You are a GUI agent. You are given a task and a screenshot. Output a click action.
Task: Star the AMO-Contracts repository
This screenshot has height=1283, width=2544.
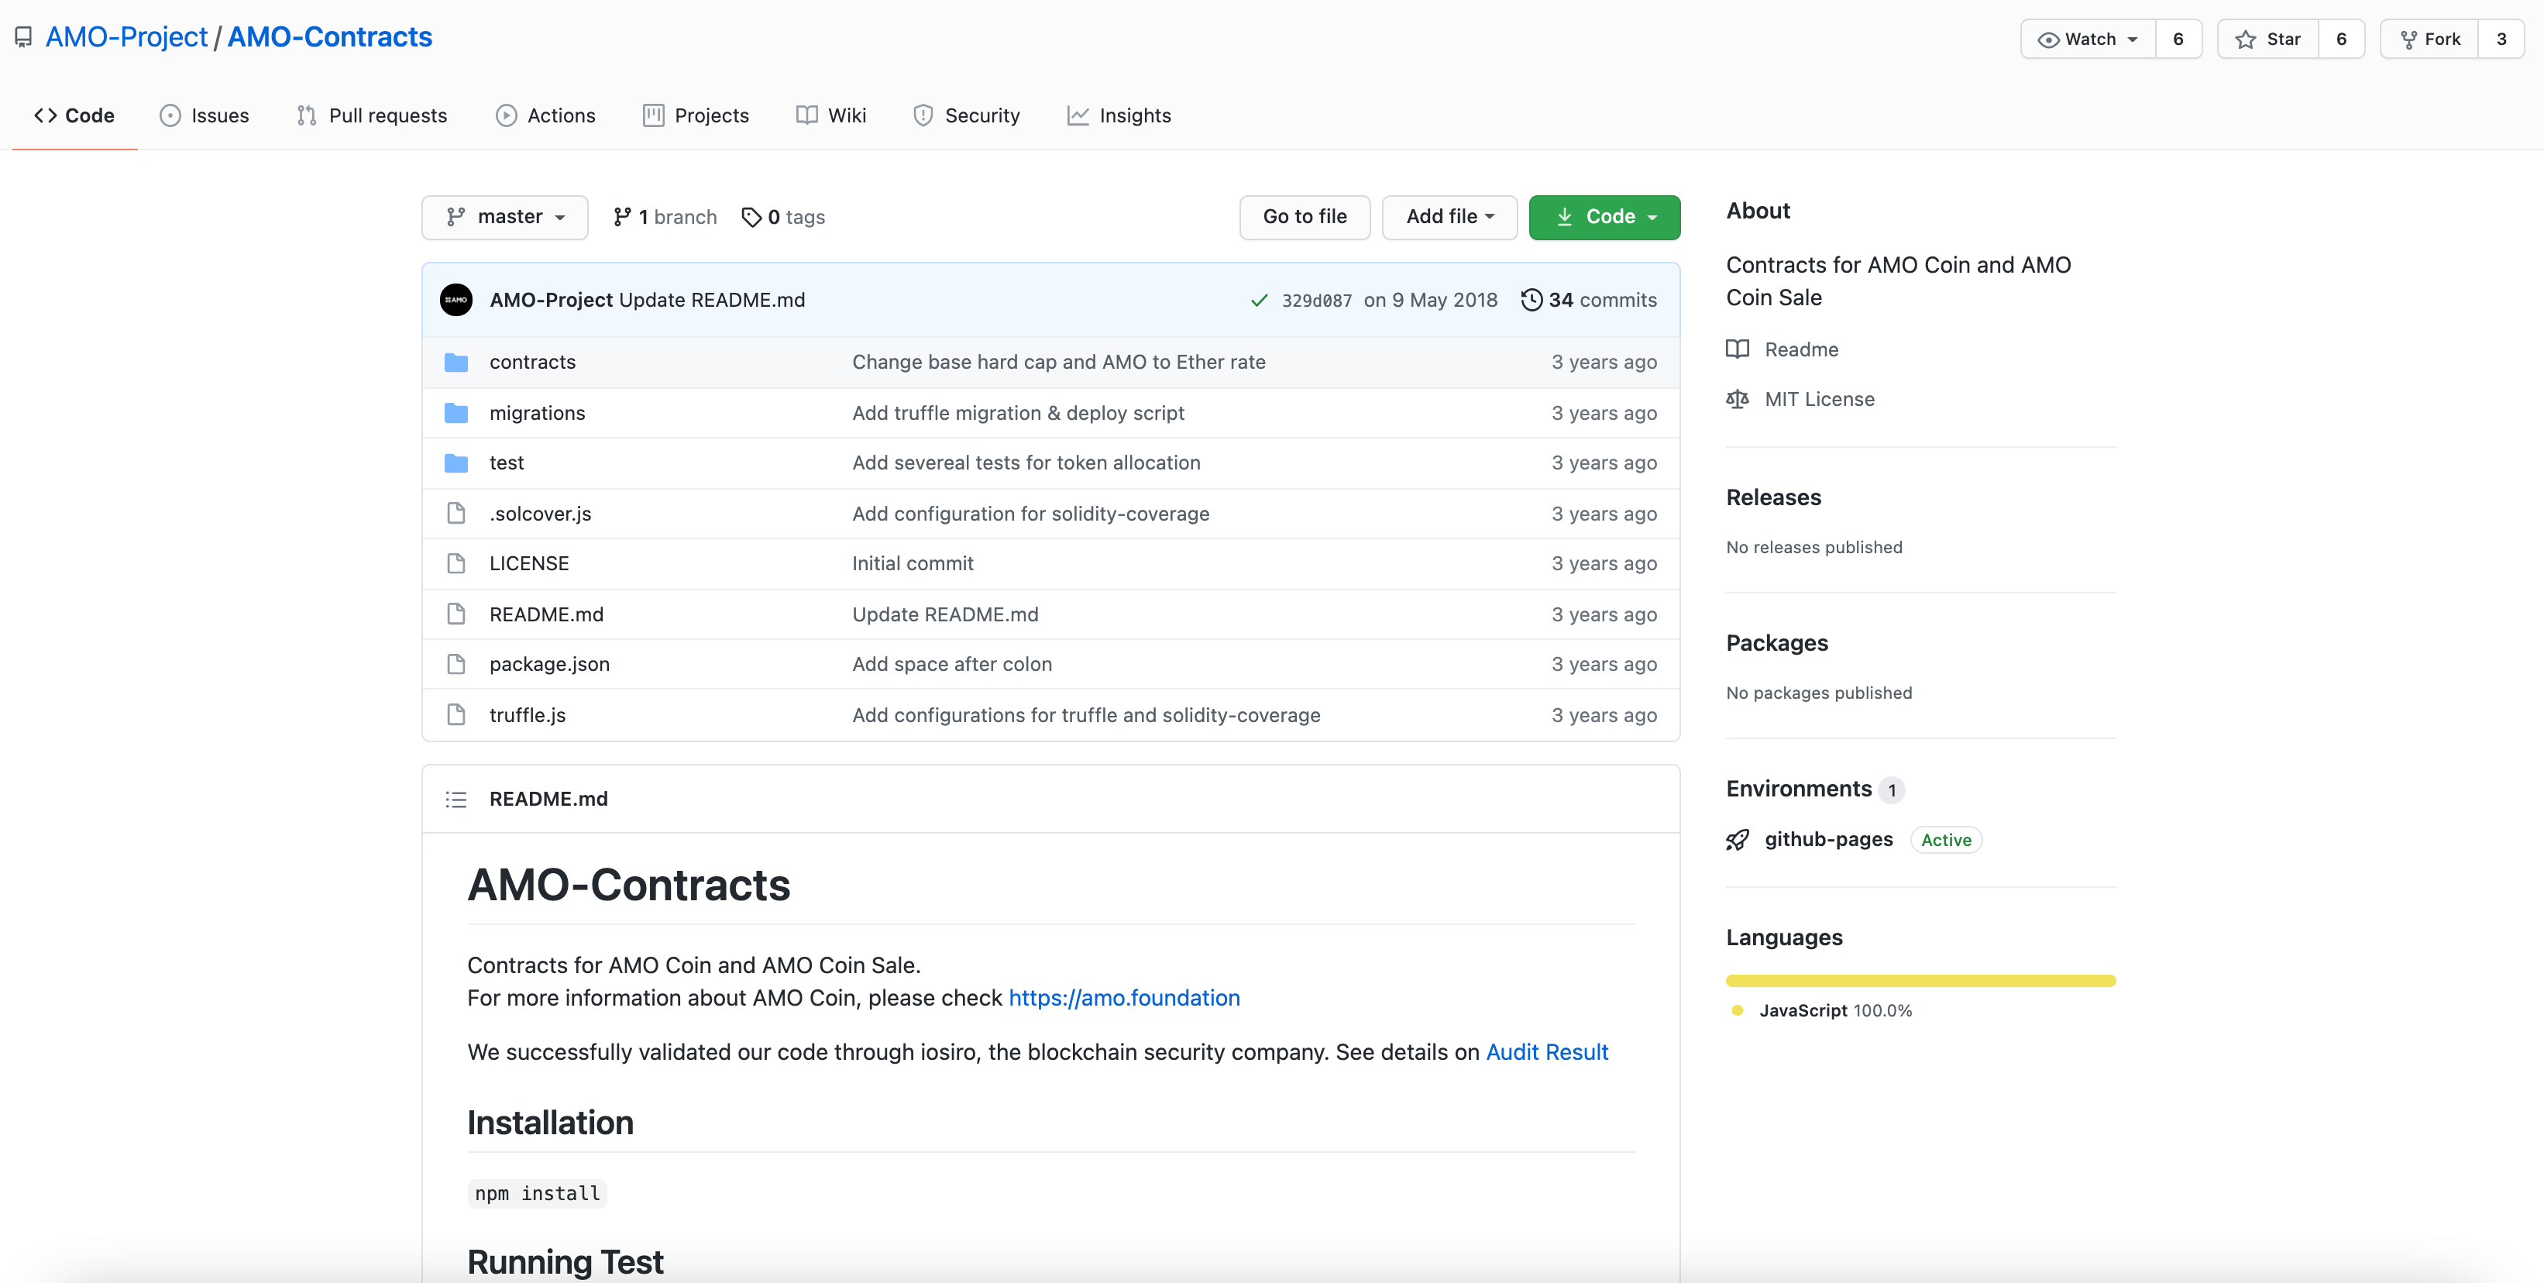(2267, 40)
